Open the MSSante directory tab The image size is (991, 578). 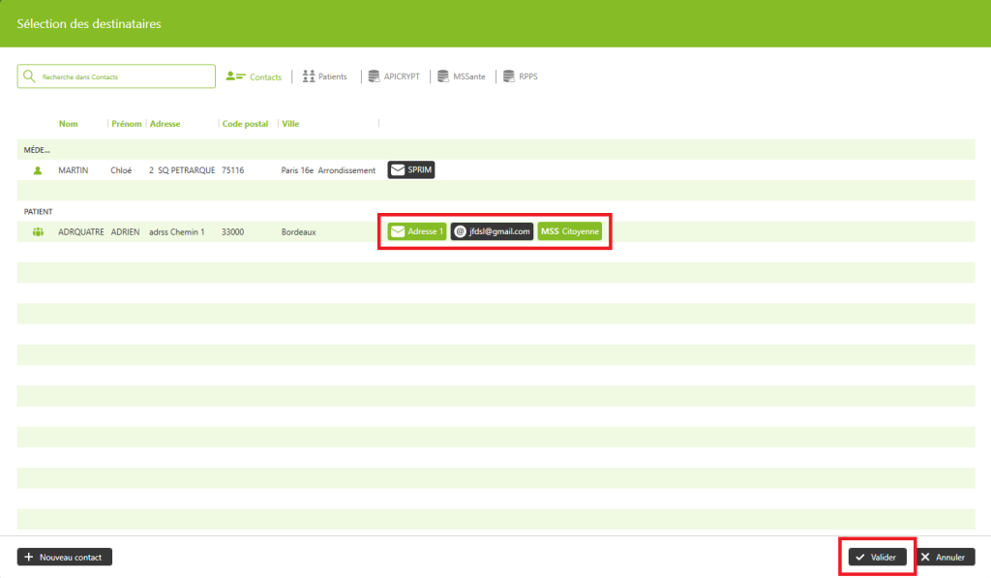click(461, 76)
